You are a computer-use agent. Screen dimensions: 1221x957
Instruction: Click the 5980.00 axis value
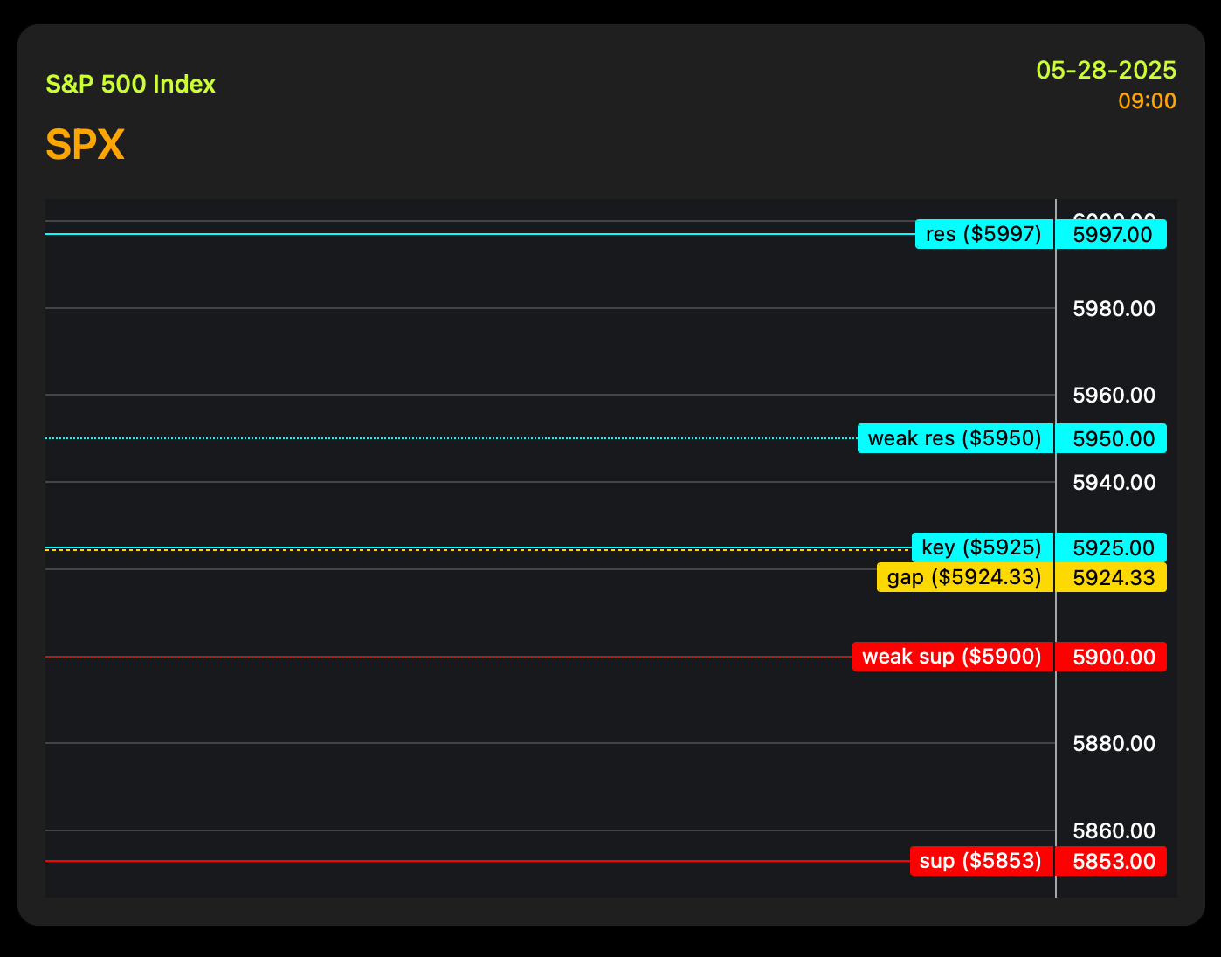click(x=1114, y=308)
